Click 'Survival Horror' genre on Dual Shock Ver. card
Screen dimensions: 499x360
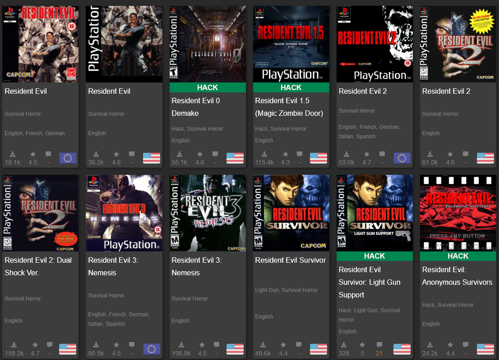coord(23,299)
